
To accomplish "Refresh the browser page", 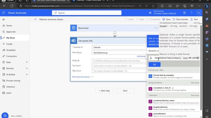I will (x=12, y=6).
